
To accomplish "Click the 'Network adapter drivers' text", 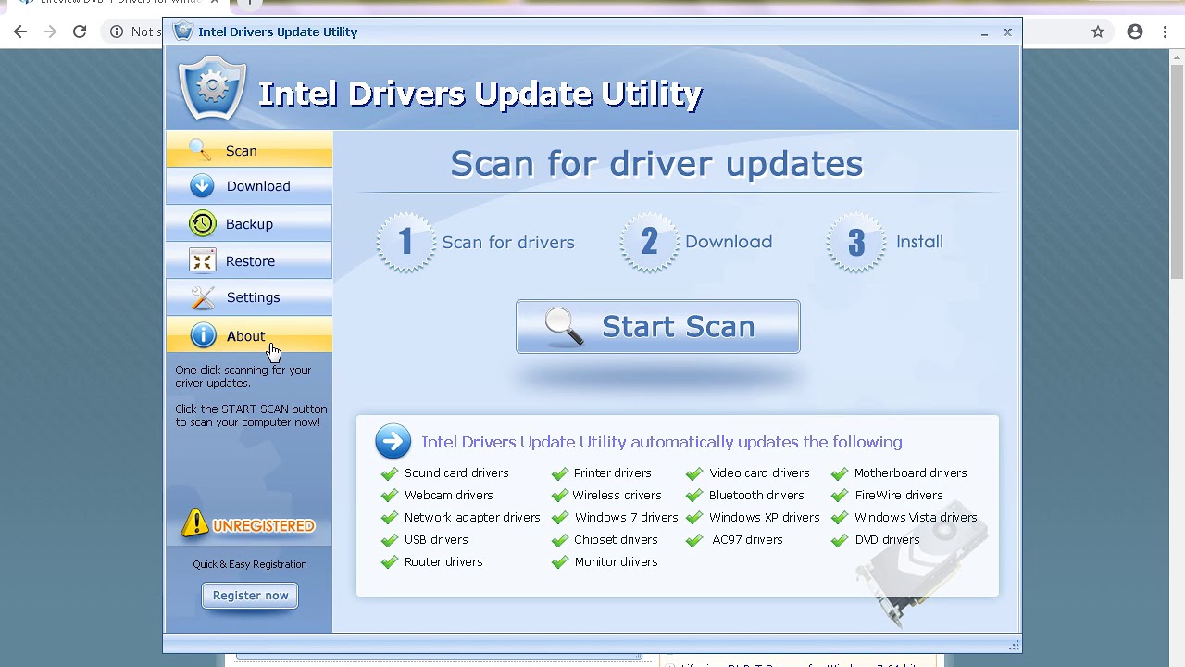I will 472,518.
